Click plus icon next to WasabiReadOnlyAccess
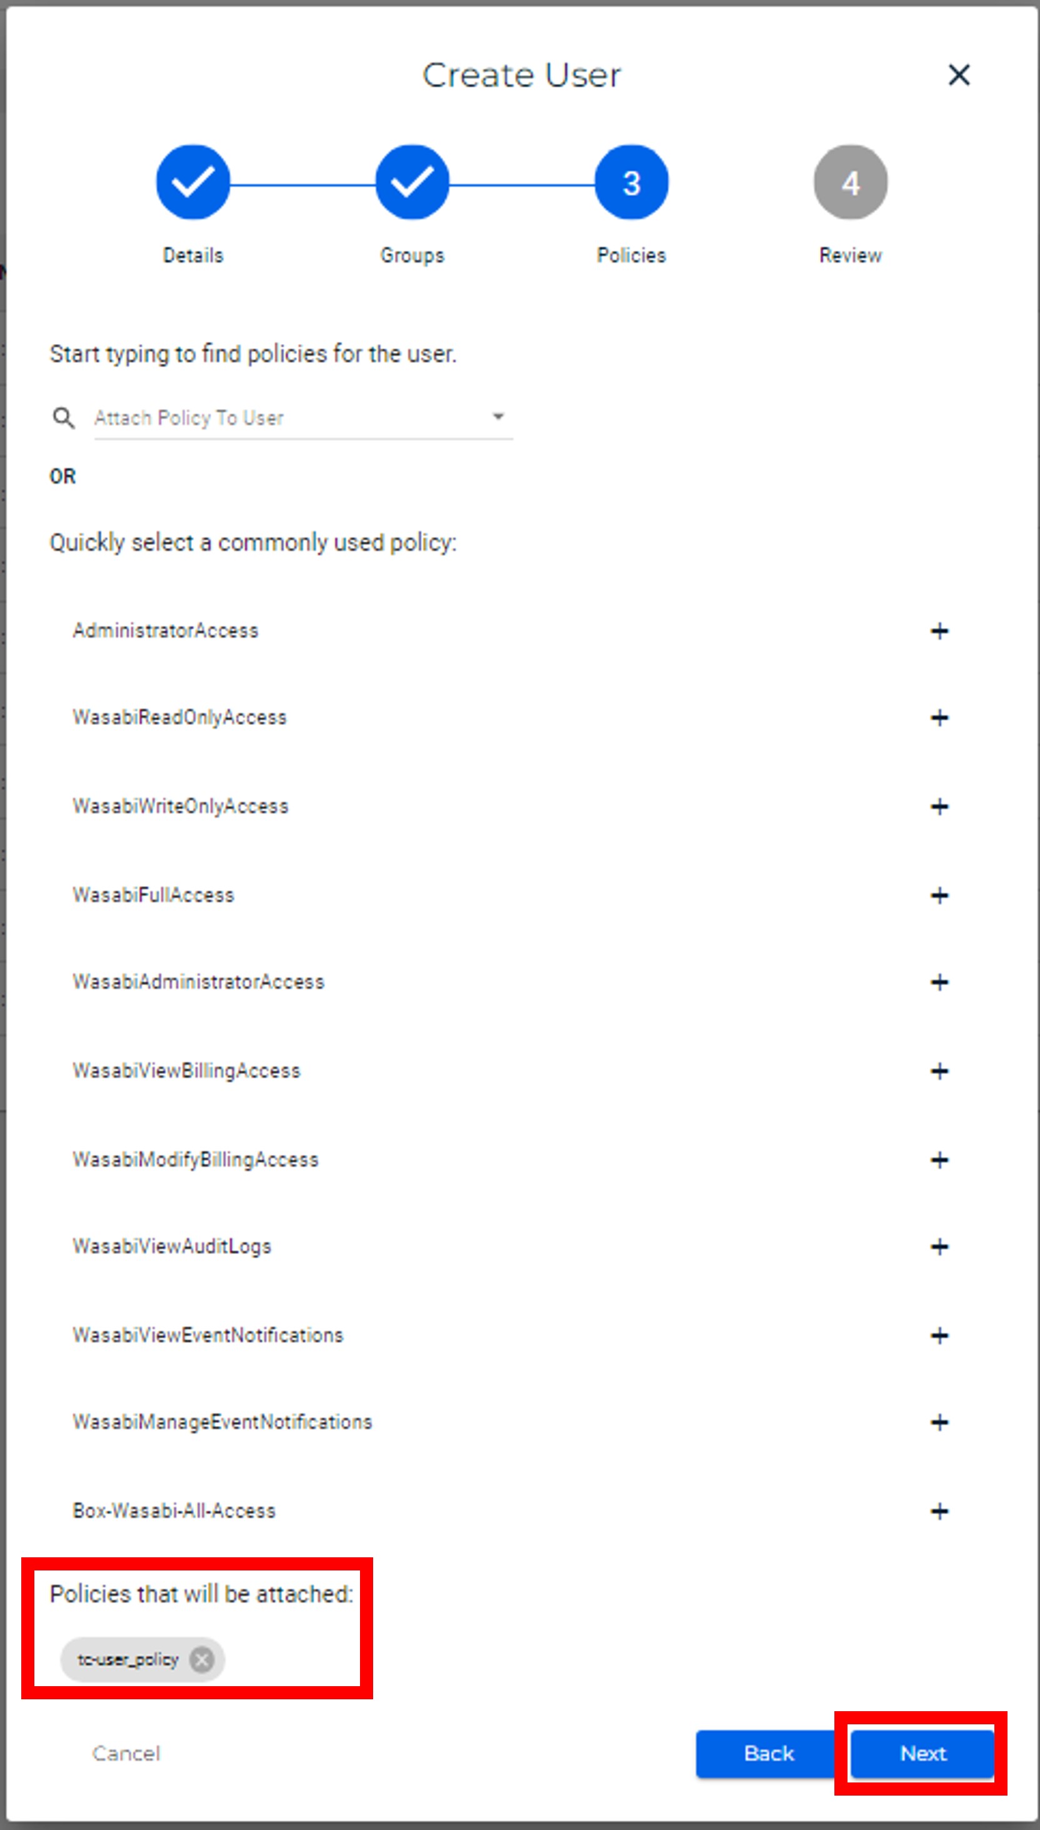The image size is (1040, 1830). click(x=939, y=717)
